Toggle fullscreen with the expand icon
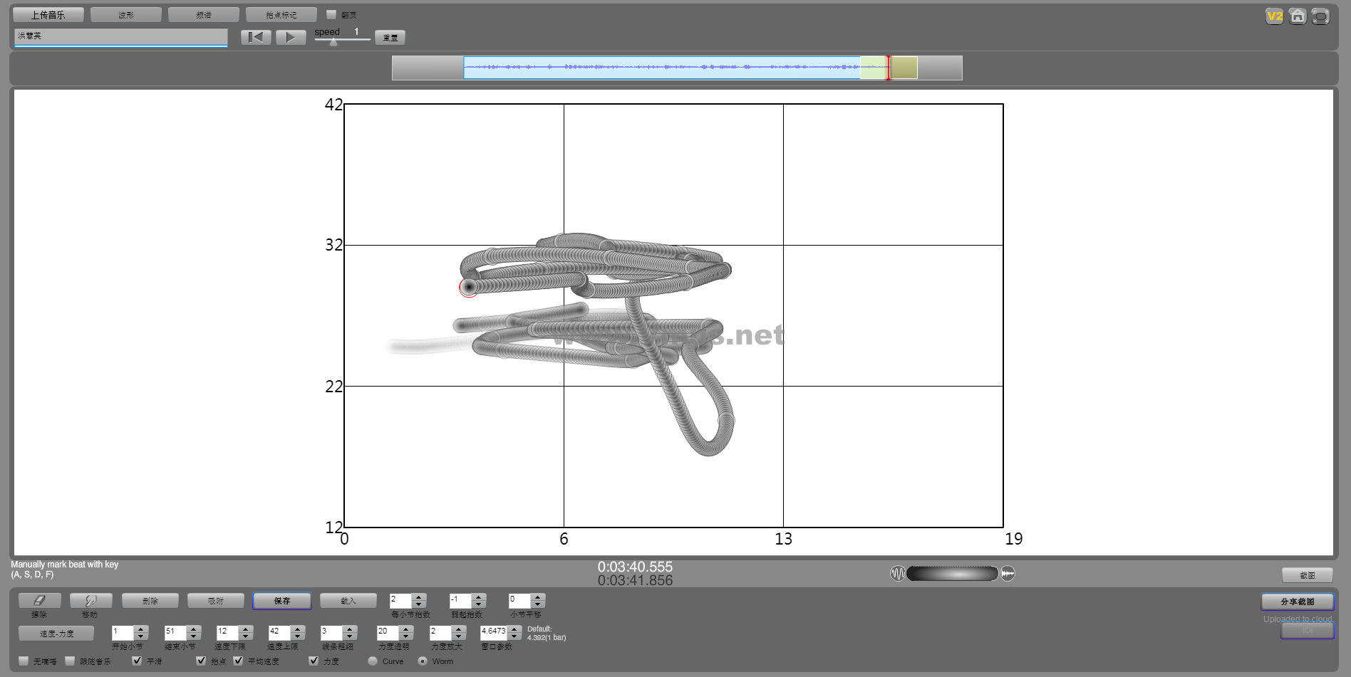1351x677 pixels. (1320, 16)
